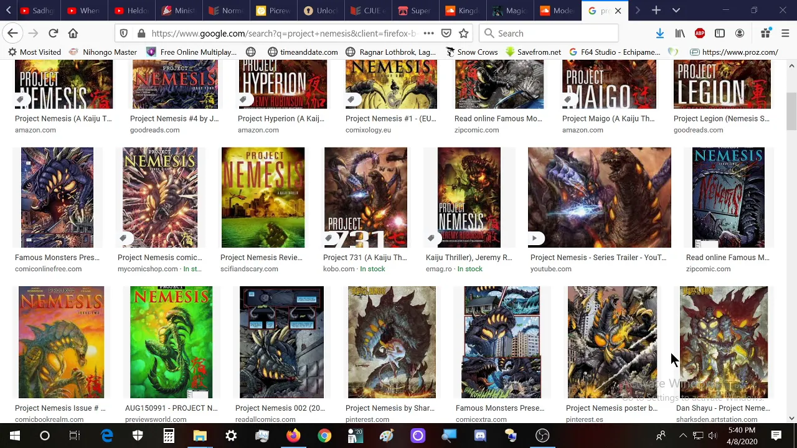Toggle the sidebar view icon
The height and width of the screenshot is (448, 797).
point(720,33)
